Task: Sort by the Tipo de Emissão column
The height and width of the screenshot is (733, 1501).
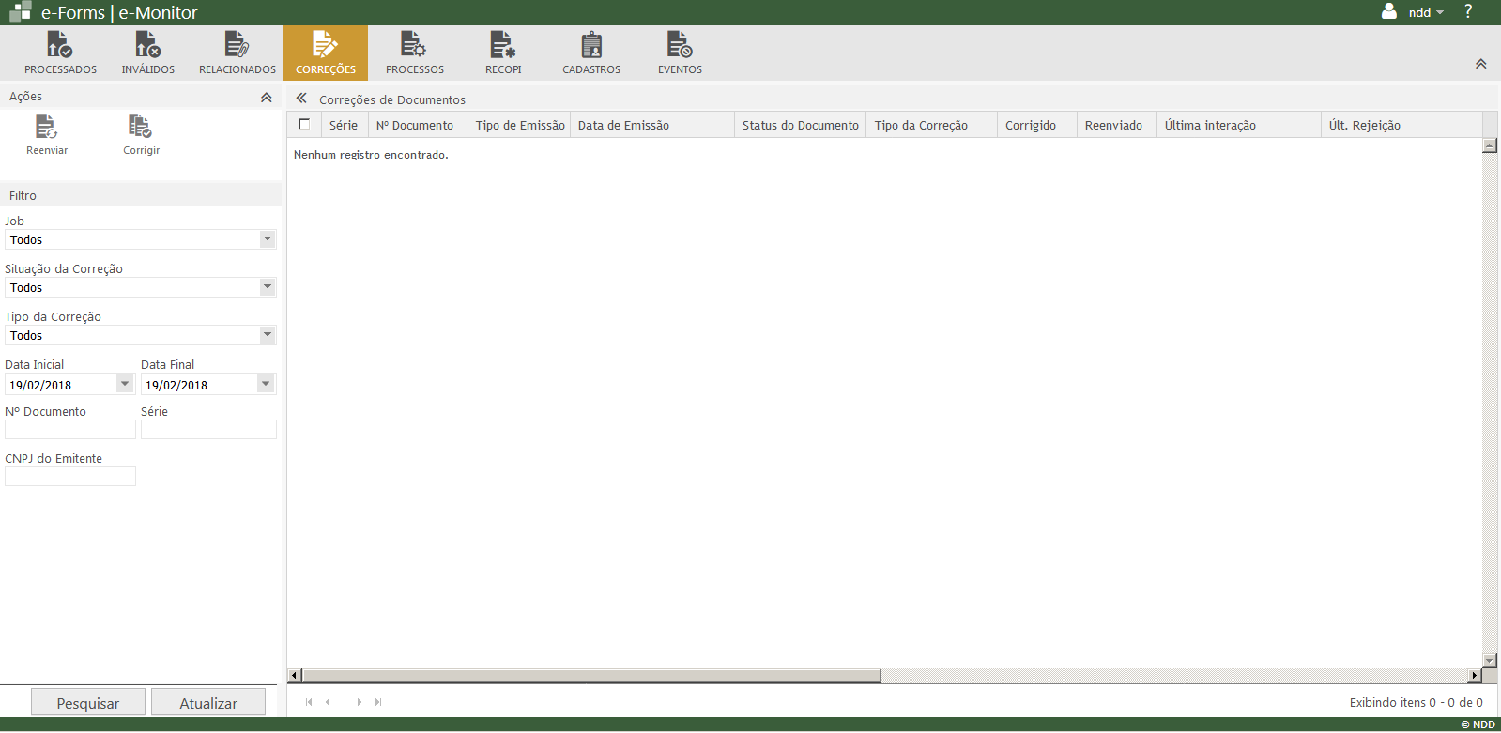Action: (x=520, y=125)
